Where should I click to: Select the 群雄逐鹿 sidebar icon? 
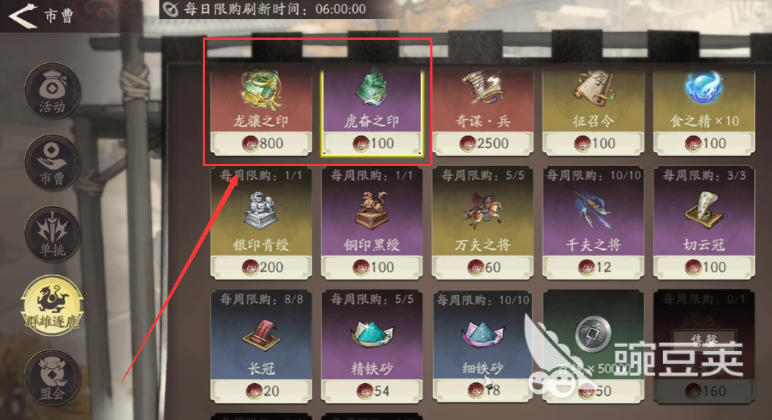(x=52, y=306)
